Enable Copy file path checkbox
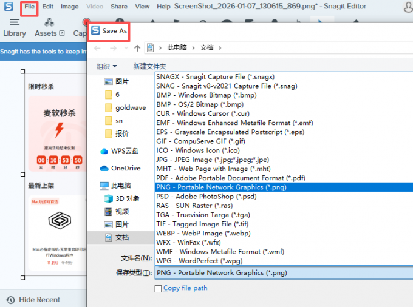 click(x=158, y=289)
